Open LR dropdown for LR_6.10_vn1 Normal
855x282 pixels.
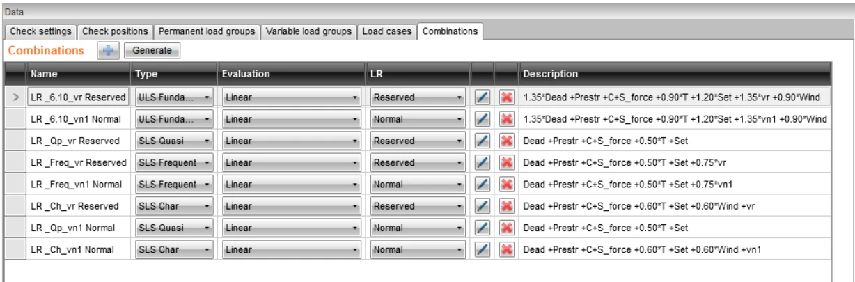(x=418, y=120)
